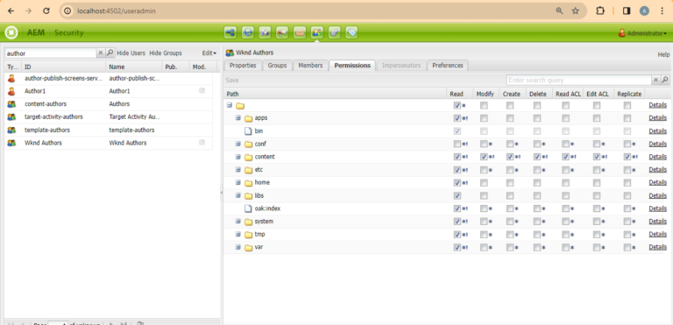Open the Inbox briefcase icon

[300, 32]
